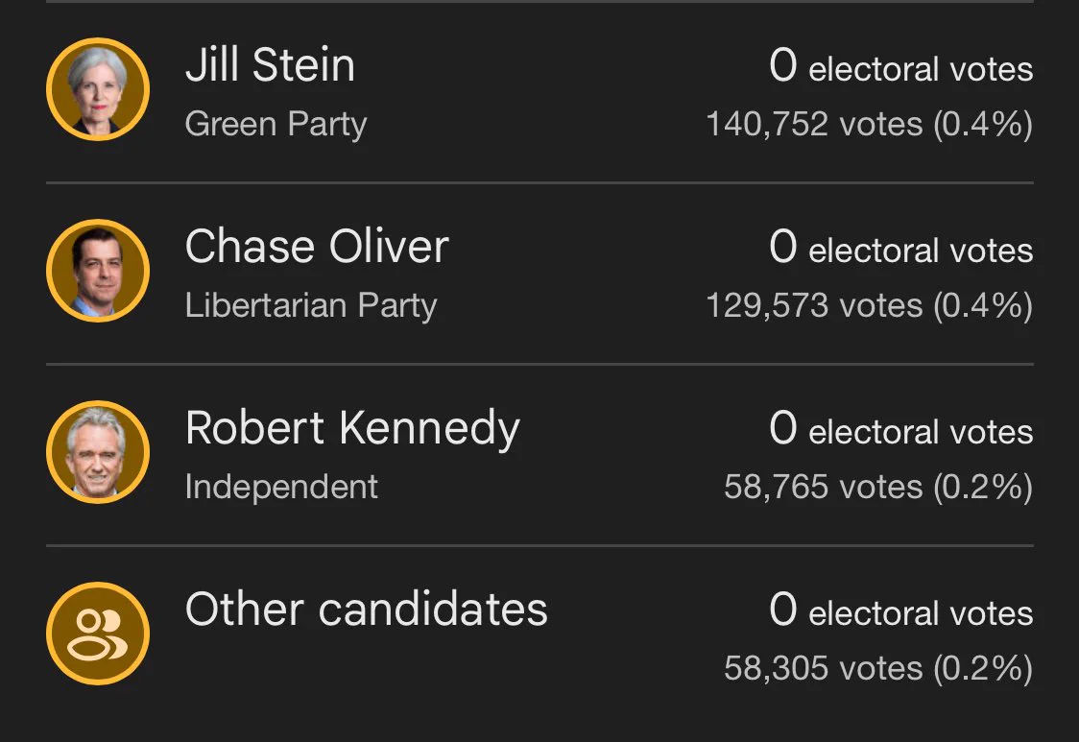Select Other candidates' 0 electoral votes text

pyautogui.click(x=900, y=610)
